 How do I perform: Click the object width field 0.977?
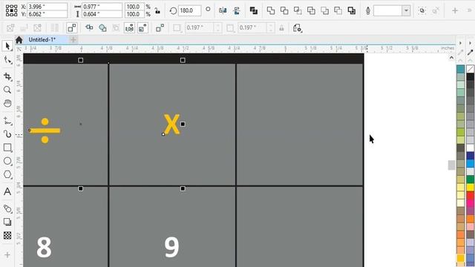(102, 7)
